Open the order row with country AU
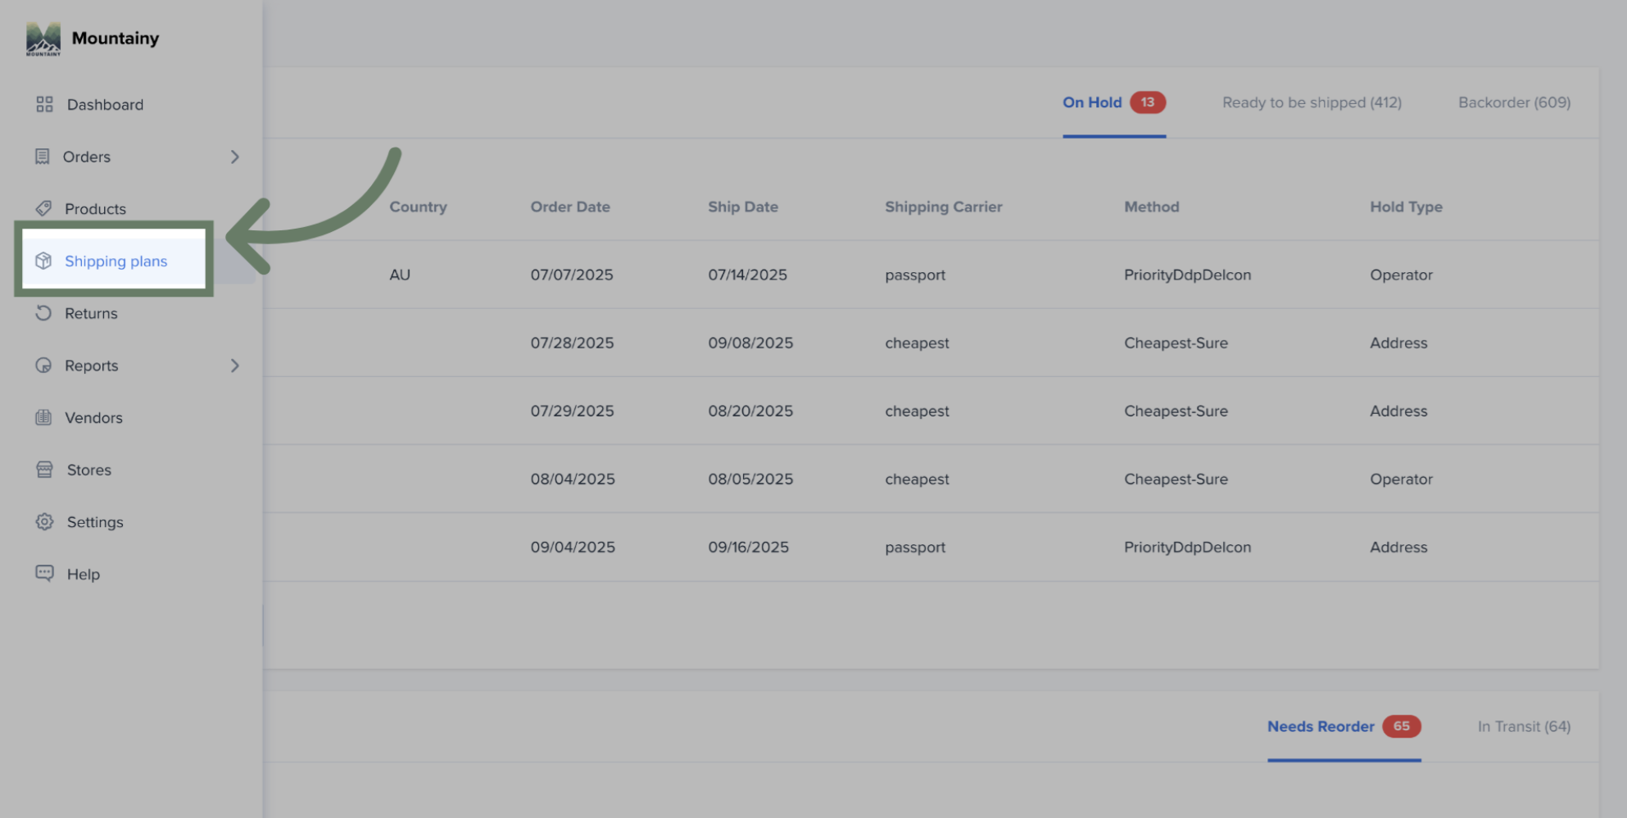Image resolution: width=1627 pixels, height=818 pixels. click(931, 275)
